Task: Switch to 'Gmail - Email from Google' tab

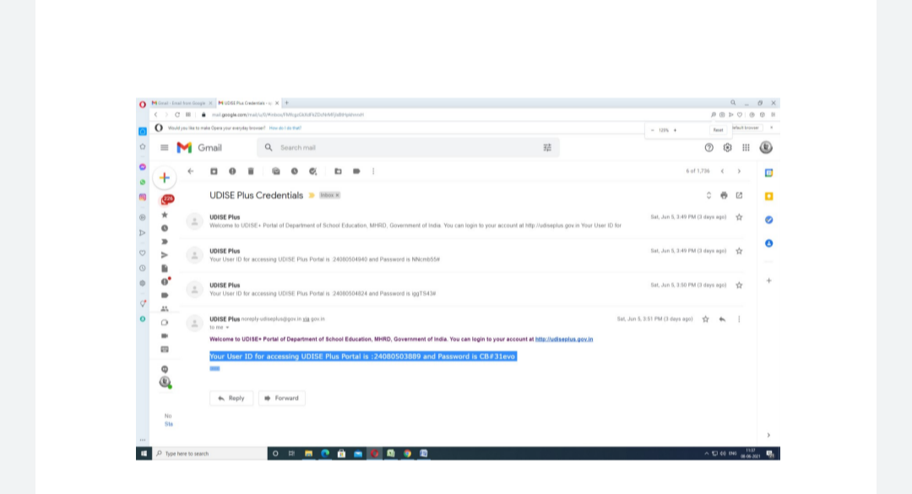Action: point(182,103)
